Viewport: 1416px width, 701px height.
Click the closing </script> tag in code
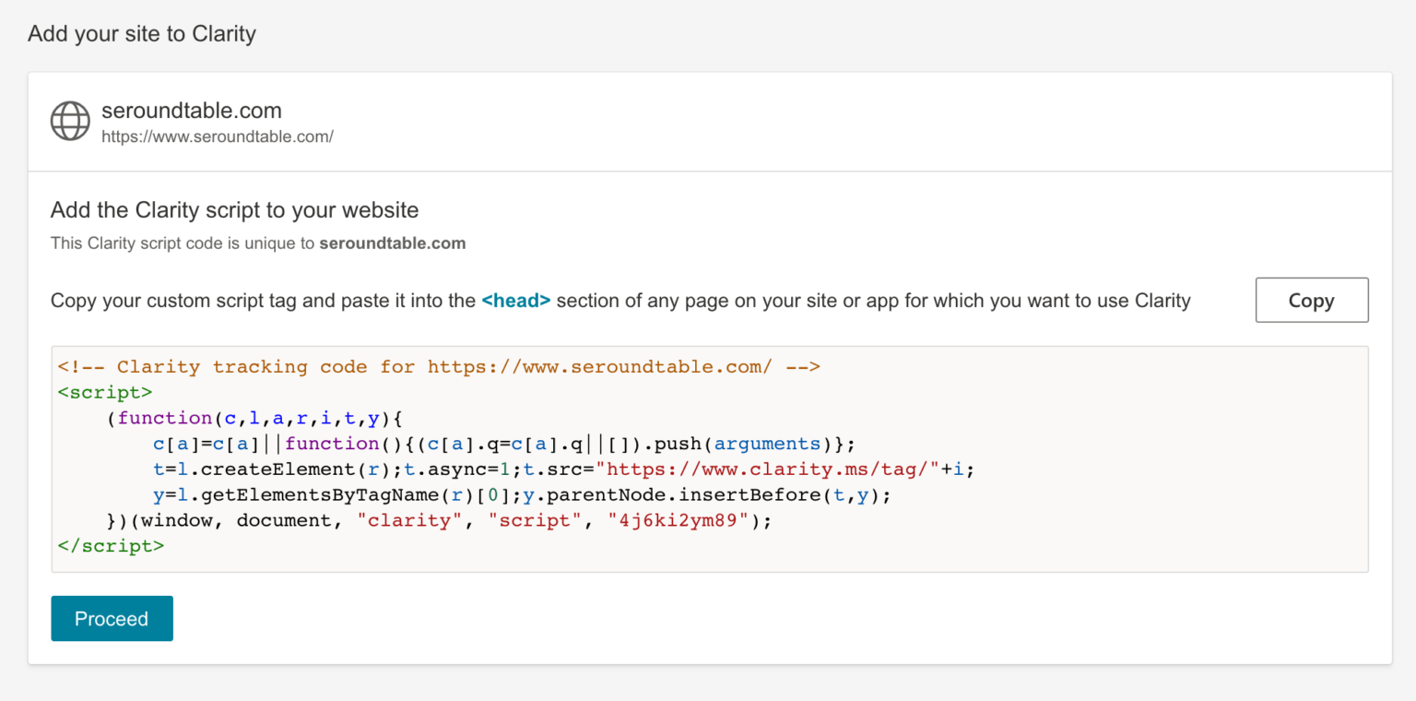tap(111, 546)
